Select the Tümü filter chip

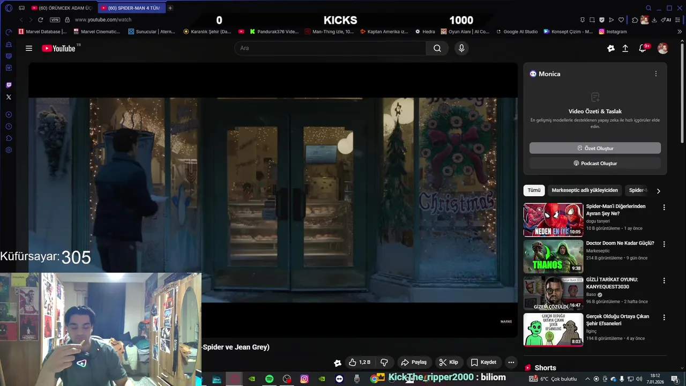(534, 190)
